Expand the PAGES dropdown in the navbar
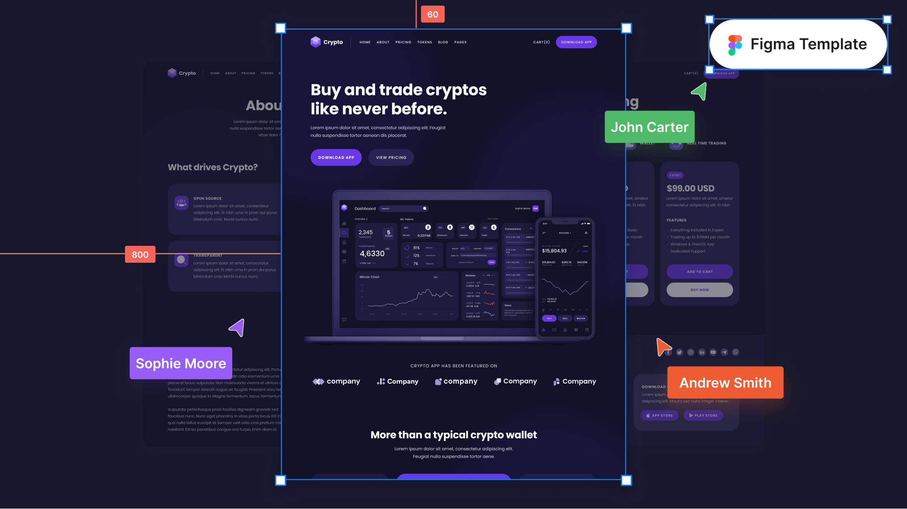This screenshot has height=509, width=907. [460, 42]
